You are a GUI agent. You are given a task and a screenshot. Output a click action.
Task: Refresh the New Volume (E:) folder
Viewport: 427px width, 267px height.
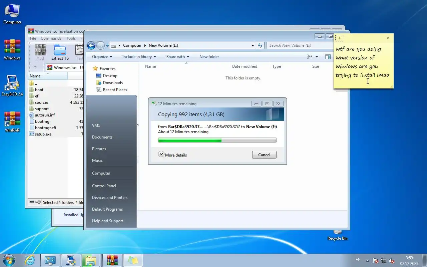[x=260, y=45]
